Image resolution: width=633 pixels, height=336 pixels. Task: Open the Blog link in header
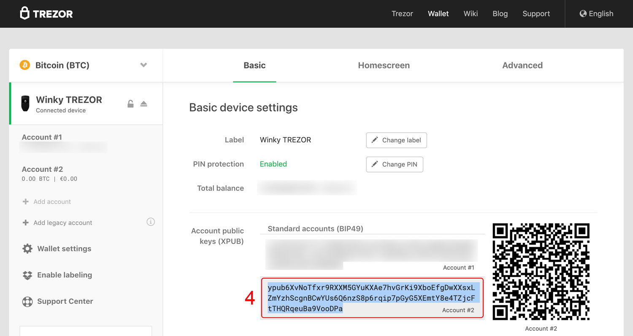500,14
